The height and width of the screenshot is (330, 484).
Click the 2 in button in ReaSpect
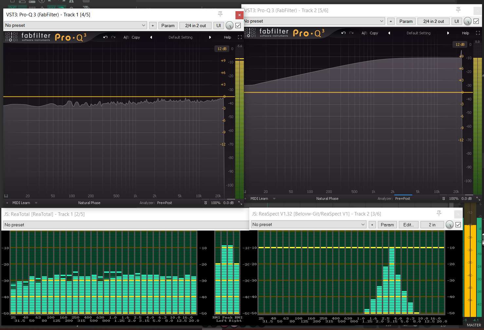432,225
